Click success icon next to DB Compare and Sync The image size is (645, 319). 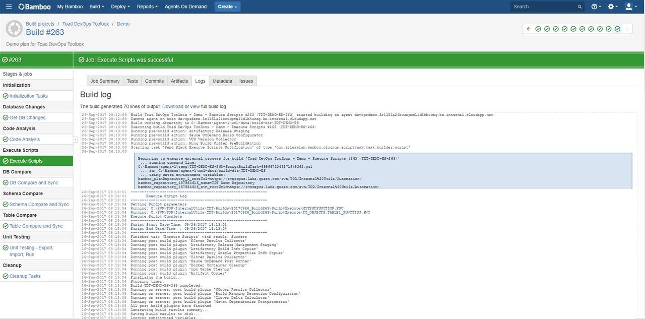[x=6, y=182]
